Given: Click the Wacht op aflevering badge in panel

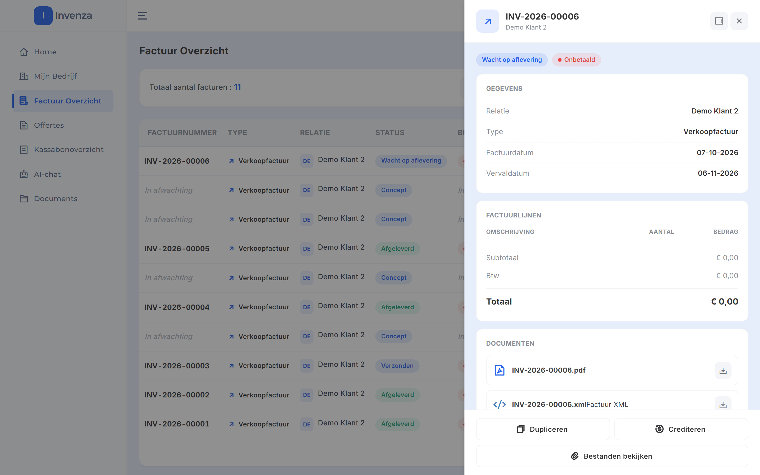Looking at the screenshot, I should [512, 60].
